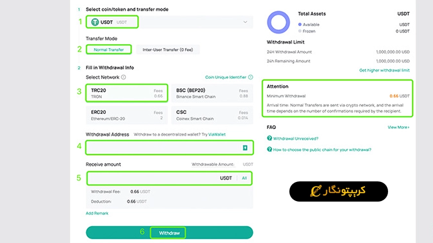
Task: Expand View More in FAQ
Action: tap(398, 127)
